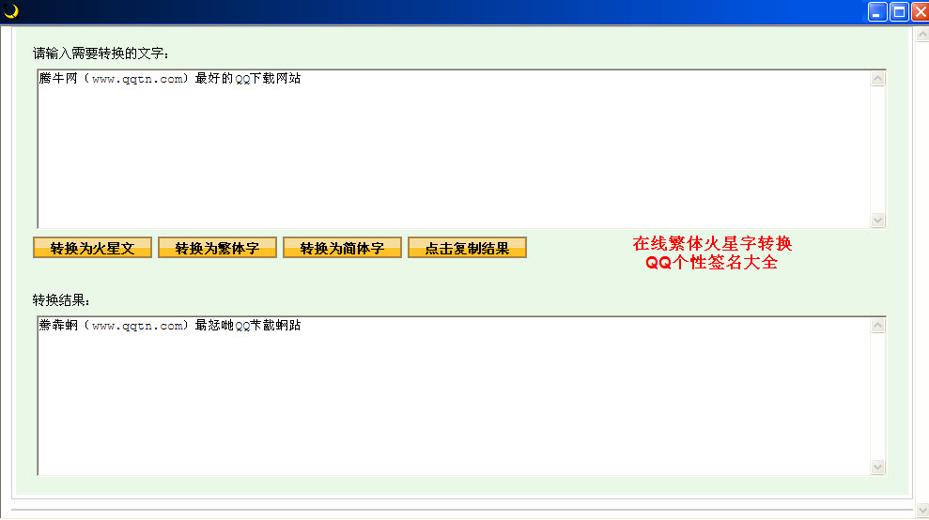This screenshot has width=929, height=520.
Task: Click the result box vertical scrollbar track
Action: (878, 396)
